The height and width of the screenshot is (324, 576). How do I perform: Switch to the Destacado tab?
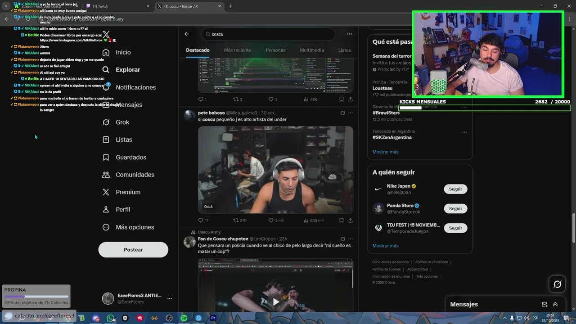pyautogui.click(x=198, y=50)
